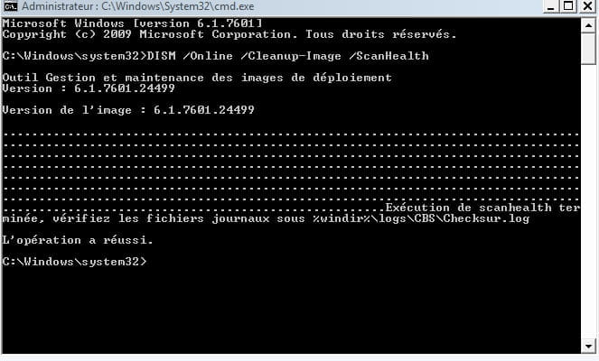Viewport: 599px width, 361px height.
Task: Click the empty vertical scrollbar track
Action: [588, 201]
